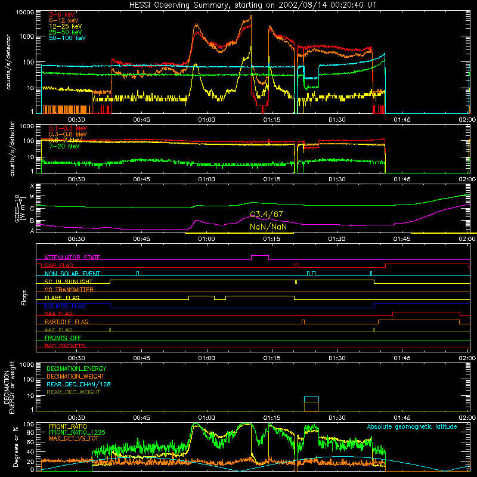Select the REAR_DEC_WEIGHT legend label
The height and width of the screenshot is (477, 477).
[x=73, y=392]
